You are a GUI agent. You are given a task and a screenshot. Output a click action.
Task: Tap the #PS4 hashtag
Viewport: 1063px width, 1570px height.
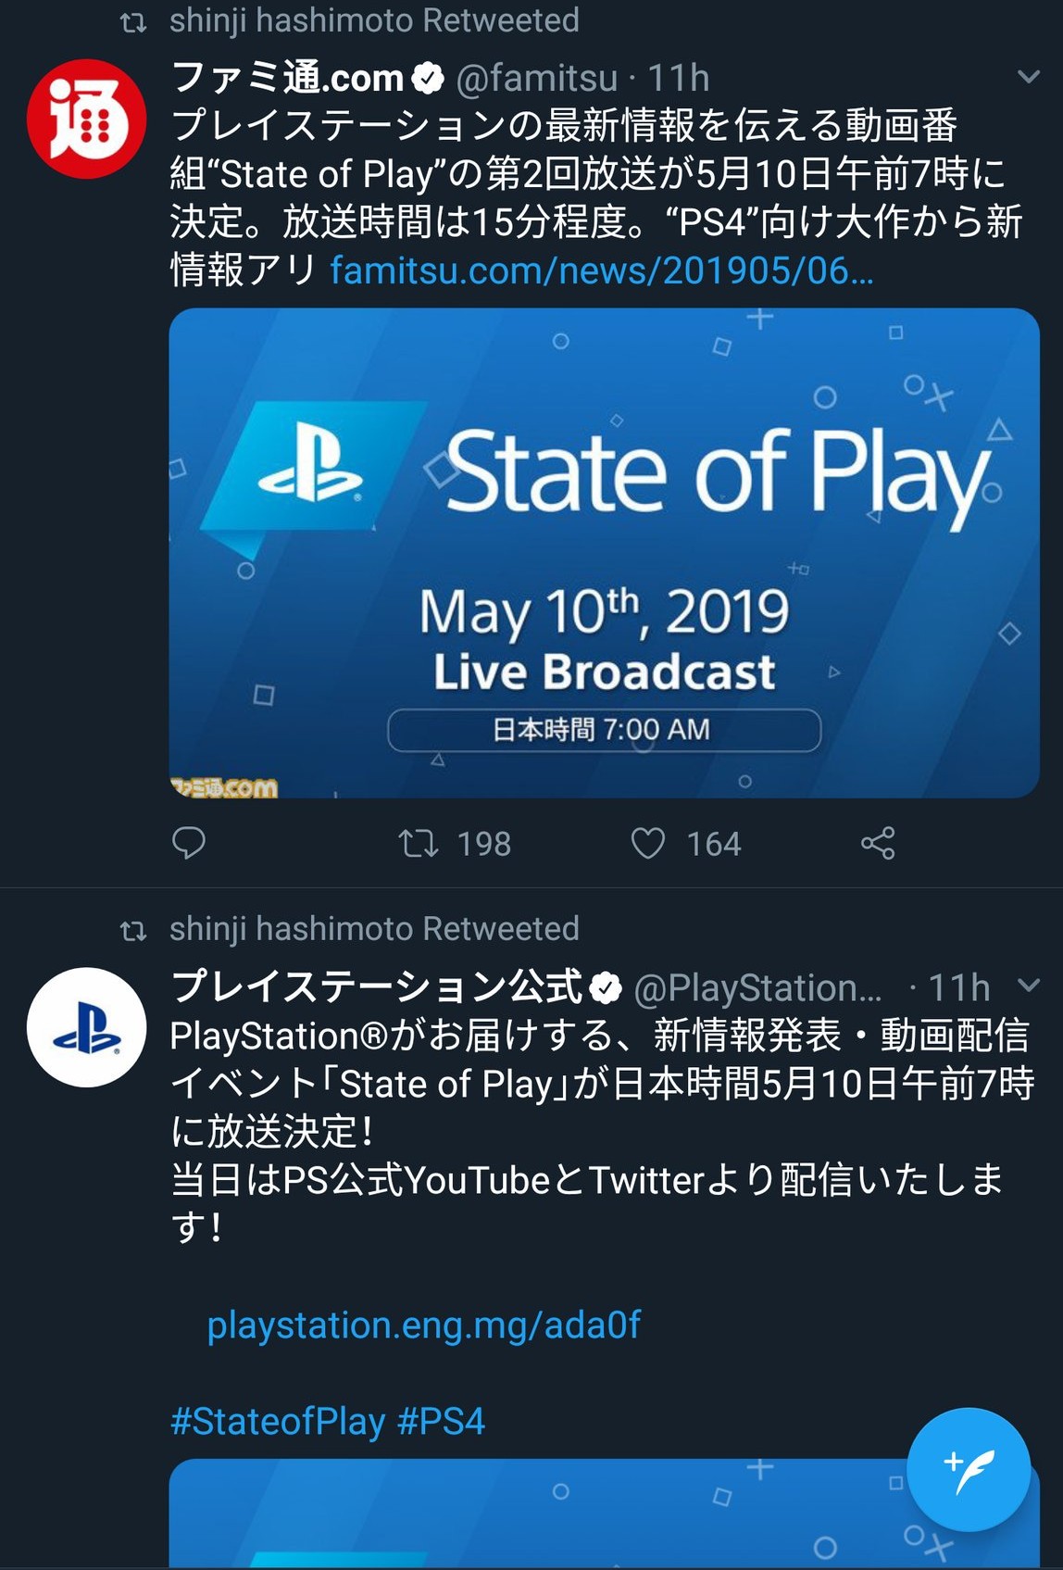(442, 1421)
